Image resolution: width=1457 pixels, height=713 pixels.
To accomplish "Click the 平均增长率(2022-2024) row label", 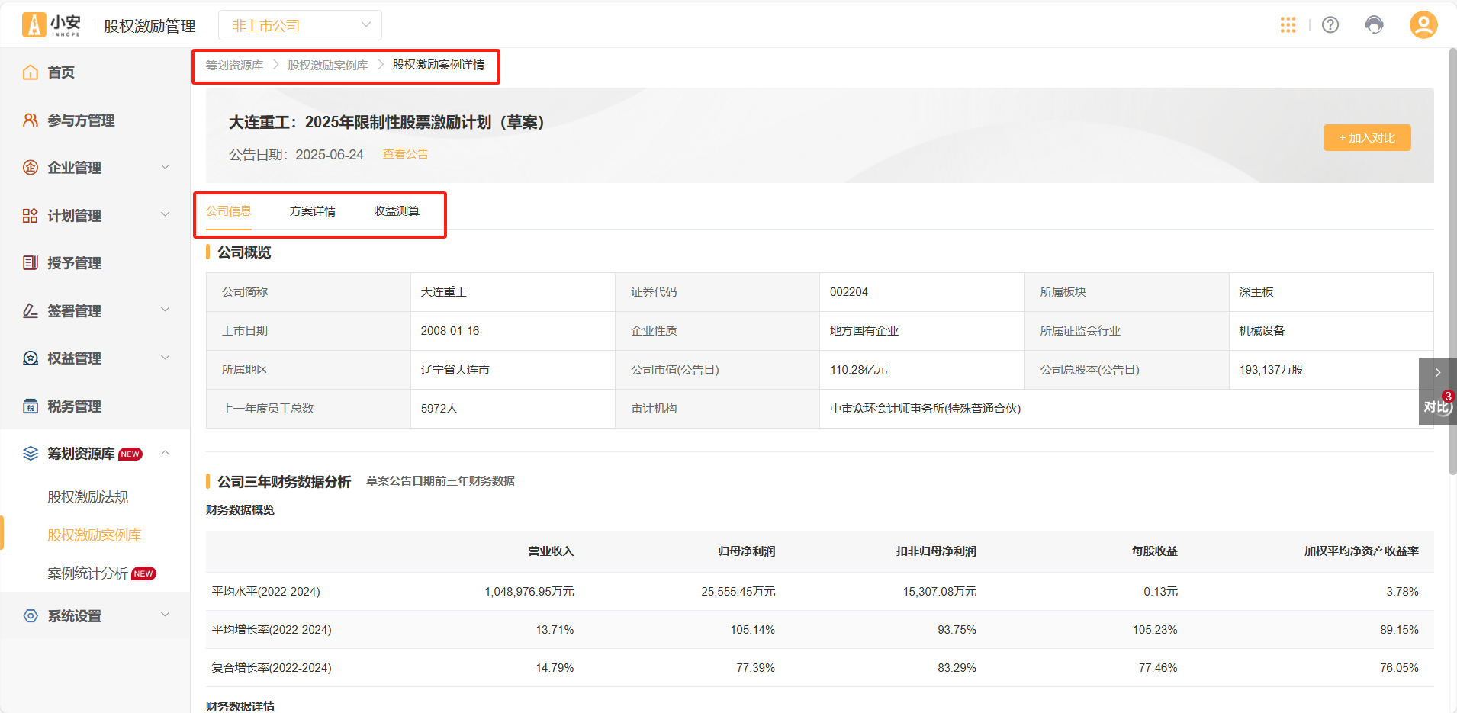I will (272, 630).
